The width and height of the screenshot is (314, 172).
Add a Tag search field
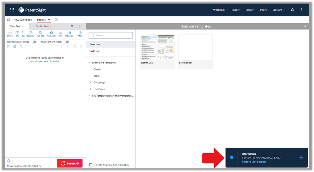tap(23, 34)
